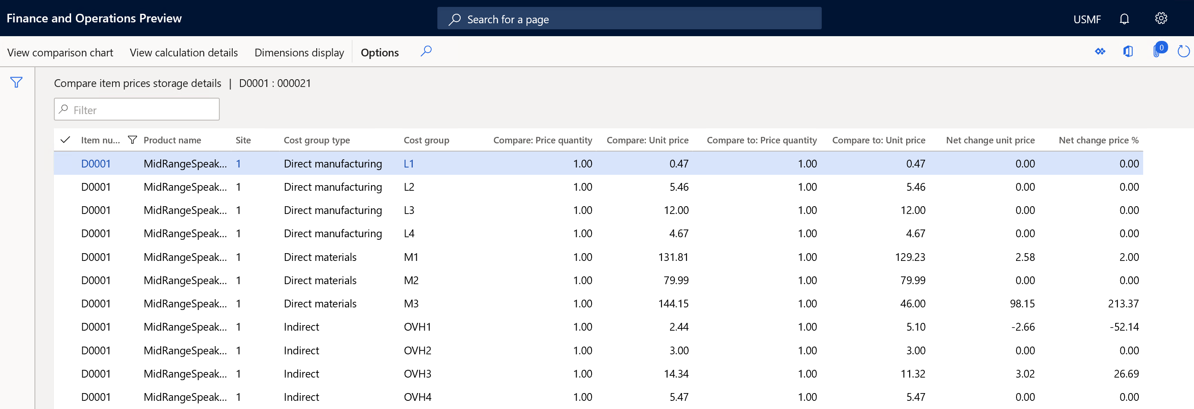Open View calculation details

click(x=184, y=53)
